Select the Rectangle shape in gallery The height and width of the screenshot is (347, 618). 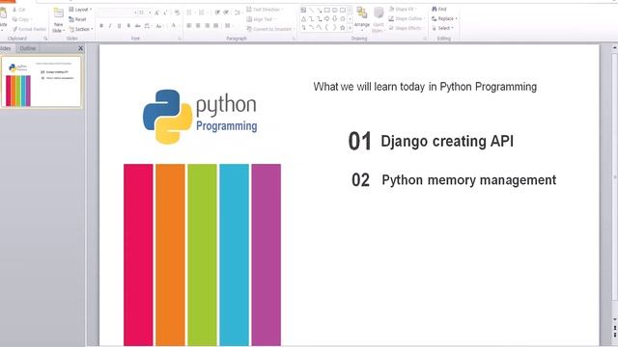[326, 10]
